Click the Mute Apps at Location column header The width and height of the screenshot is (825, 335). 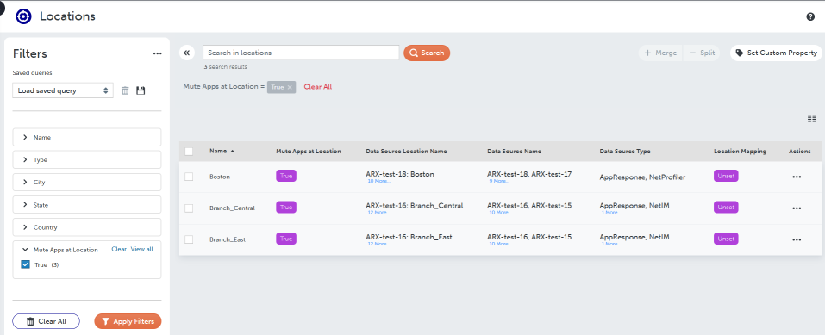309,152
